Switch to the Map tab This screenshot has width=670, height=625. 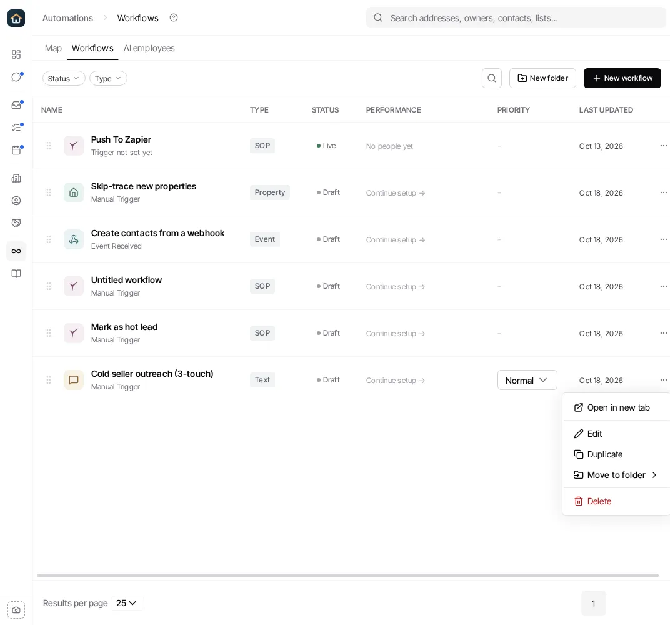(53, 48)
